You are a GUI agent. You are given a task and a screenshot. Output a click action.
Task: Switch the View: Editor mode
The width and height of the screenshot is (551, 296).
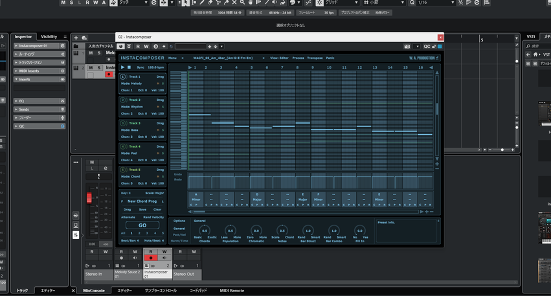pos(279,58)
